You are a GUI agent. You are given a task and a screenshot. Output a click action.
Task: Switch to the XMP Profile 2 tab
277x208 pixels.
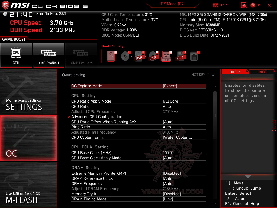(81, 55)
